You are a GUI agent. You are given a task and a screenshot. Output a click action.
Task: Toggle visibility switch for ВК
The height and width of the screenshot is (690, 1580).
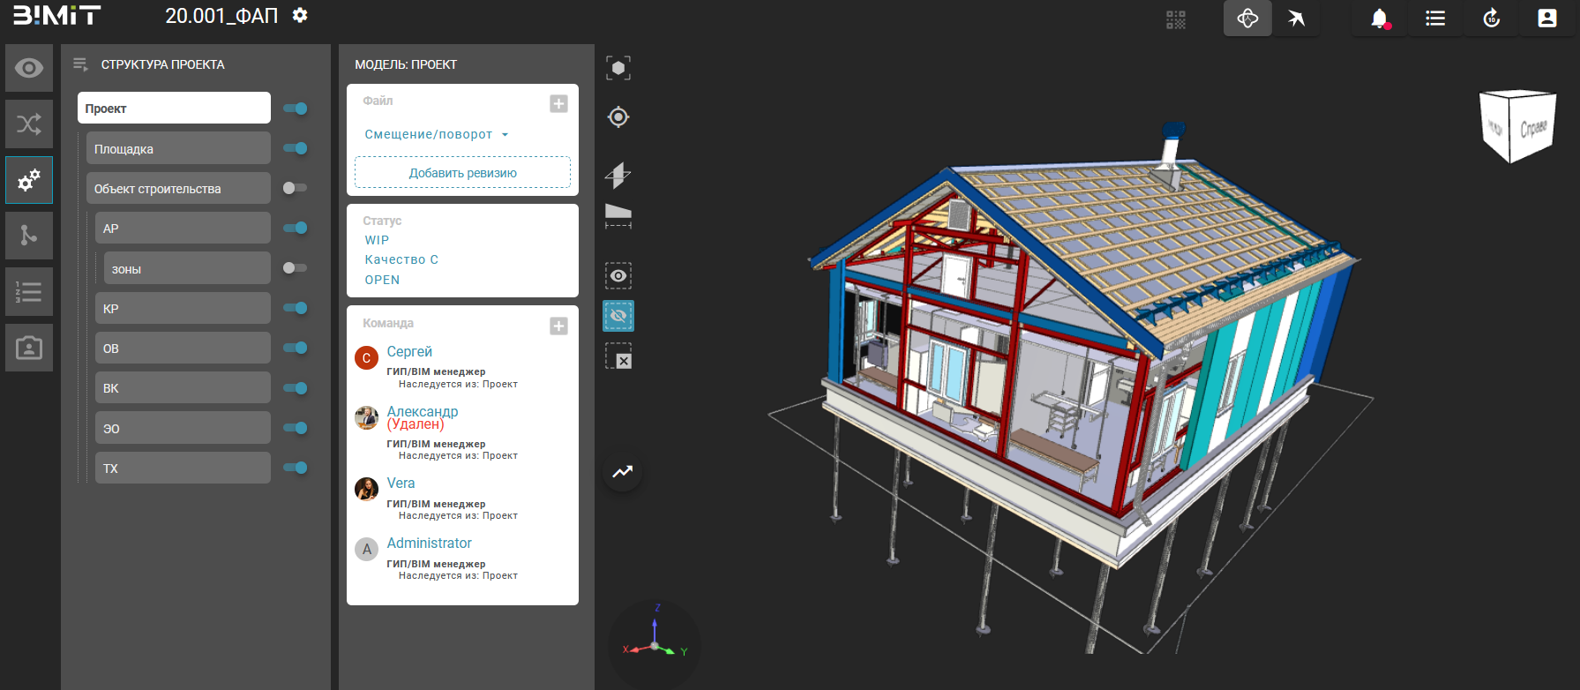pyautogui.click(x=296, y=388)
